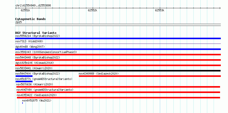
Task: Select the red esv3591043 variant bar
Action: [x=118, y=55]
